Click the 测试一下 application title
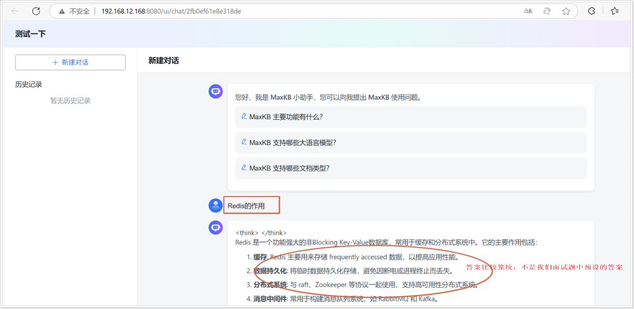Image resolution: width=634 pixels, height=309 pixels. coord(31,34)
